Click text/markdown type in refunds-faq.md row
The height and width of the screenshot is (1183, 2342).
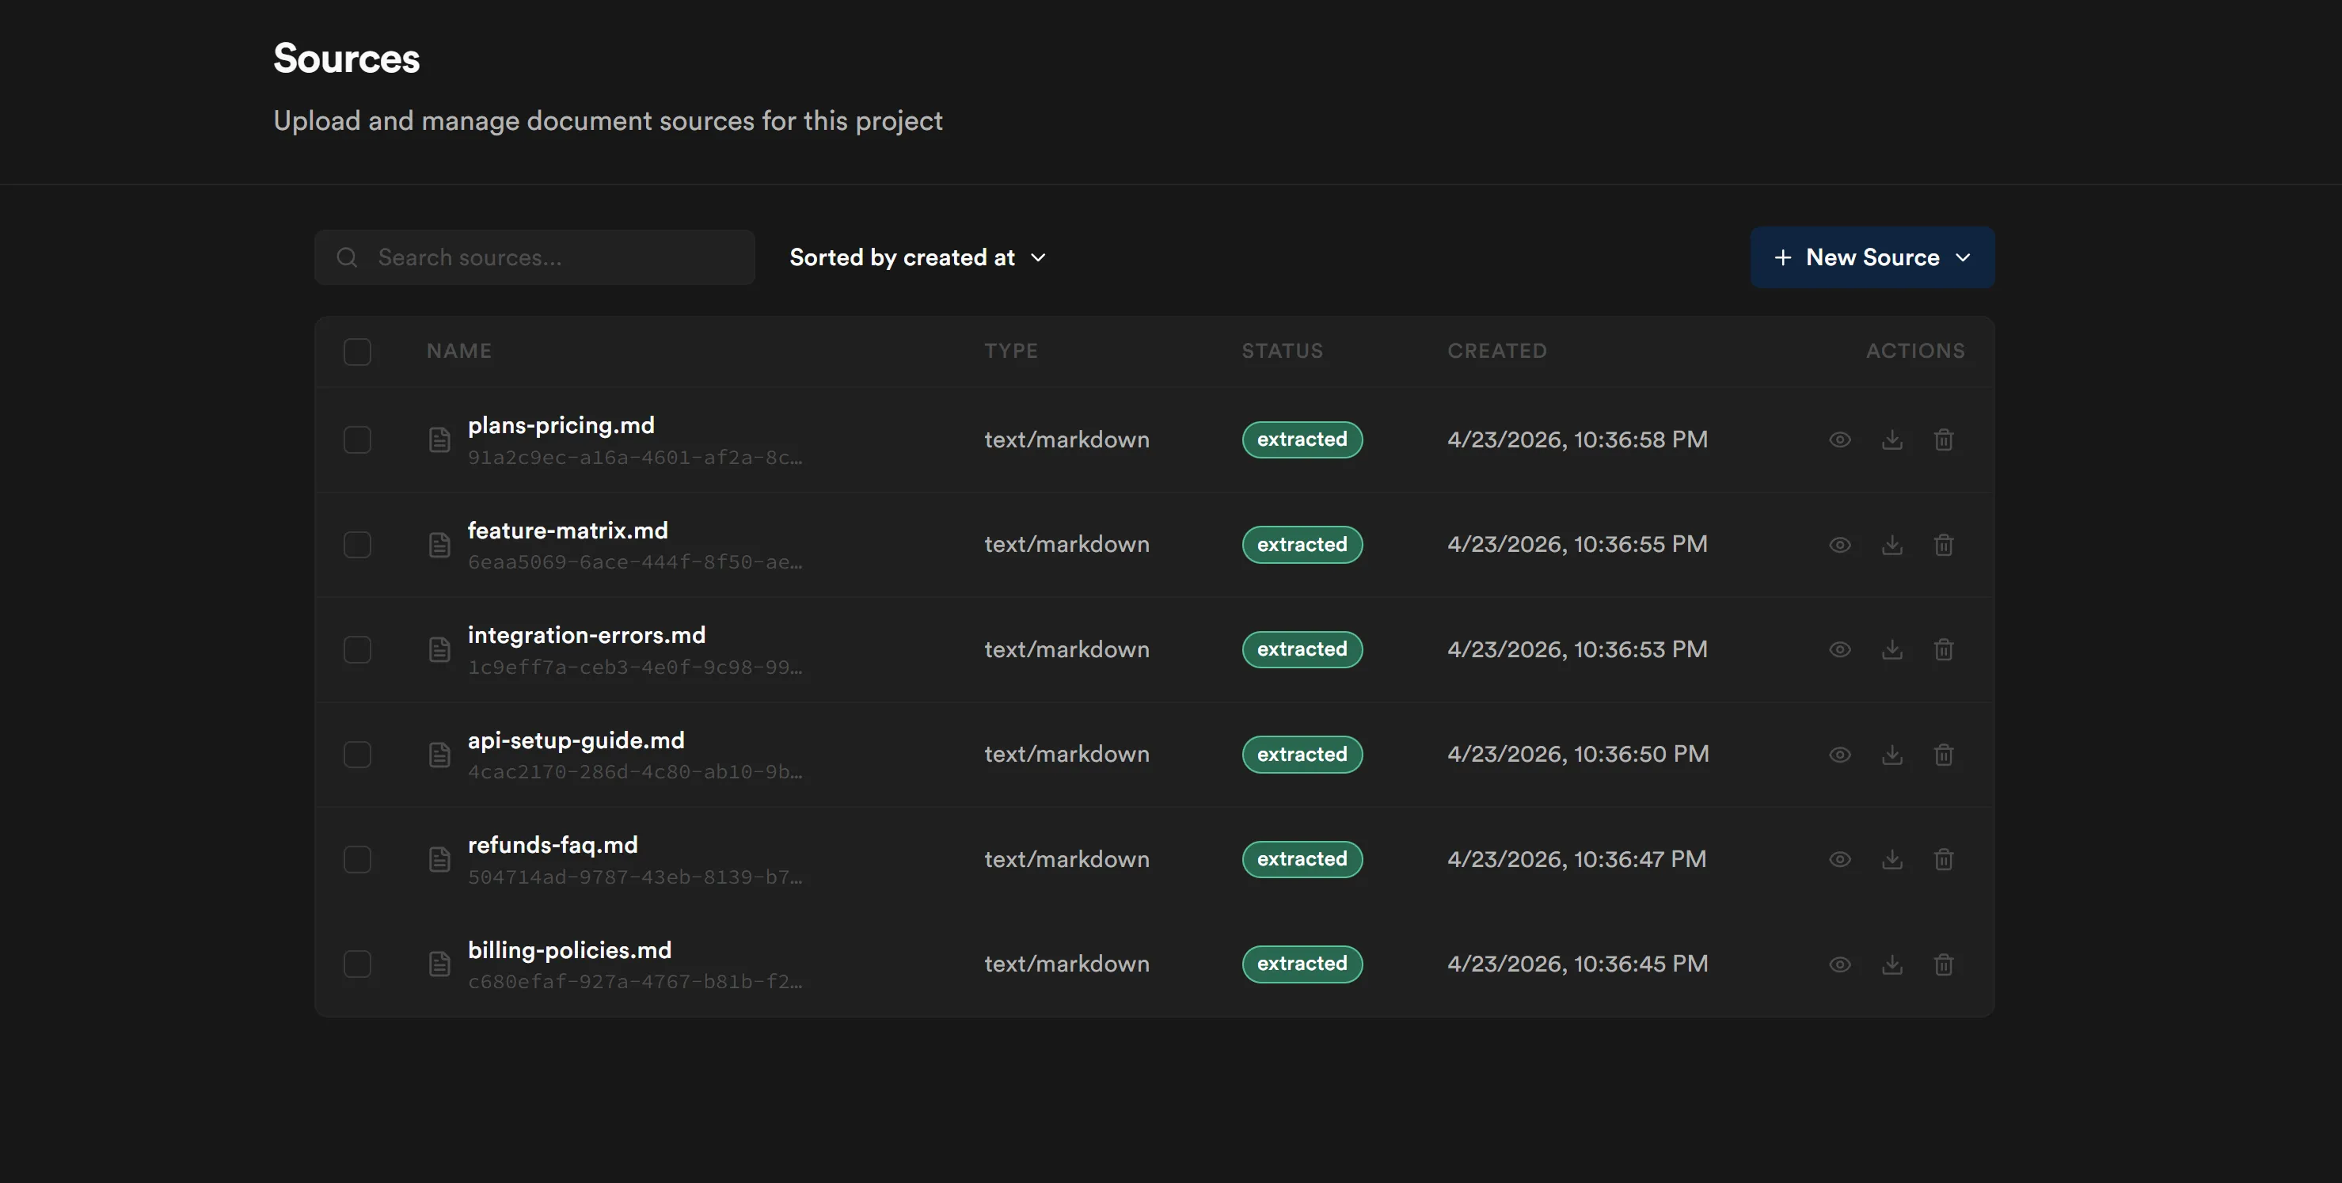(x=1066, y=859)
